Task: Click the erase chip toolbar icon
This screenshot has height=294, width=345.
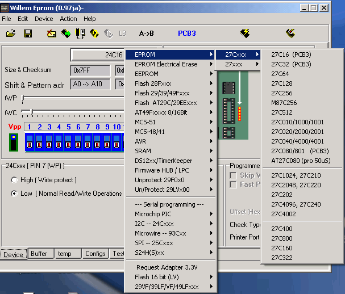Action: [52, 33]
